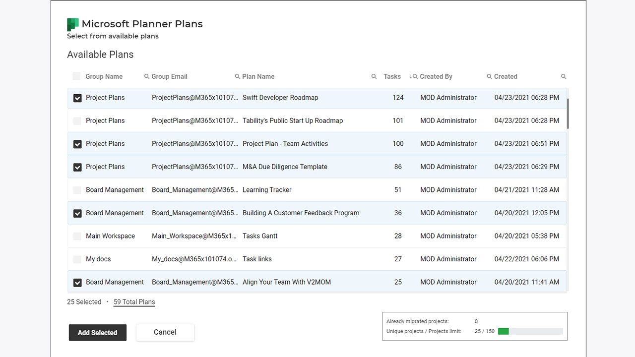The height and width of the screenshot is (357, 635).
Task: Open the 59 Total Plans link
Action: tap(134, 301)
